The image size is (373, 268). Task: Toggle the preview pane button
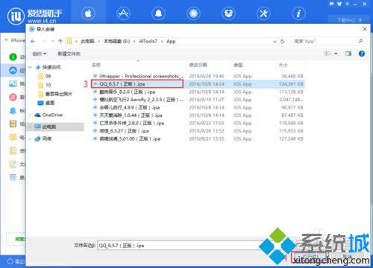point(348,54)
